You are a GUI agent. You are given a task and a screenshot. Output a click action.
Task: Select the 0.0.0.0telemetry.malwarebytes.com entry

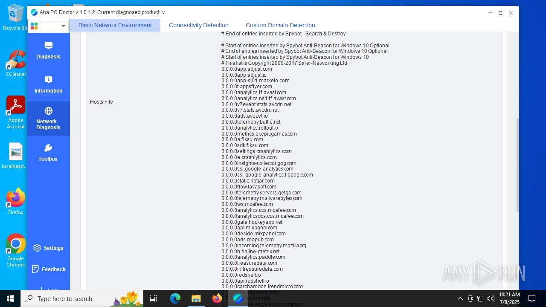pos(262,198)
